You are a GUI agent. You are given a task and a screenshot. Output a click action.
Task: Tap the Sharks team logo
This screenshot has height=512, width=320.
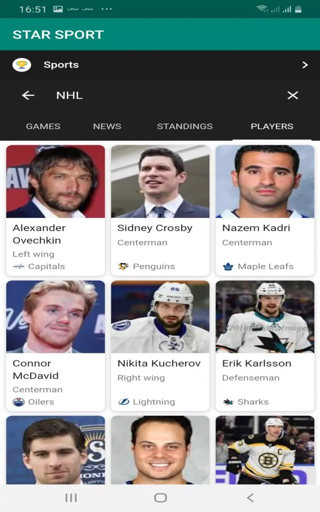pyautogui.click(x=228, y=402)
